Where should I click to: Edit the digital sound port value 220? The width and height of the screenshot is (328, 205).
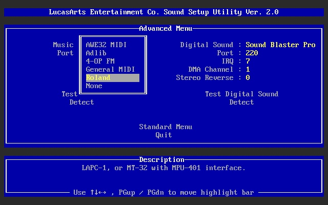[252, 53]
